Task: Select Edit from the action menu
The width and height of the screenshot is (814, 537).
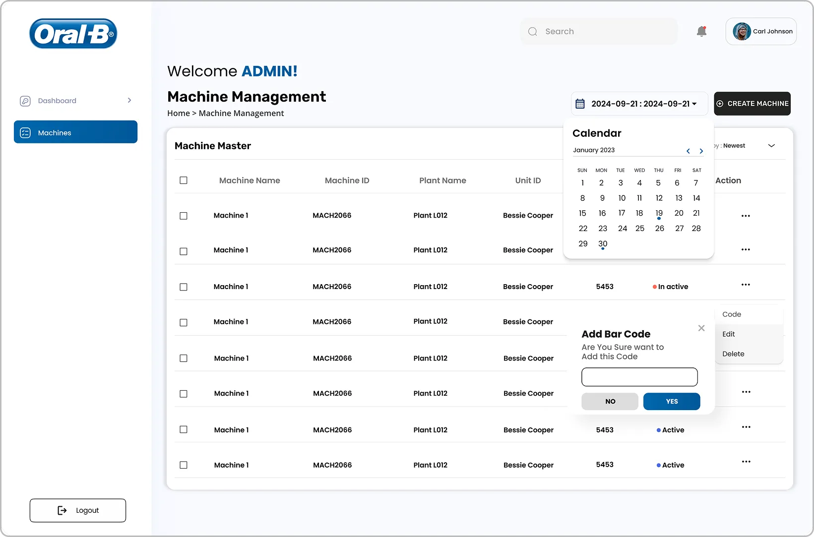Action: [x=729, y=334]
